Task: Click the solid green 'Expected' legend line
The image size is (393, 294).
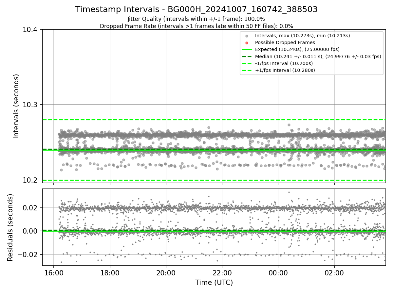Action: point(247,50)
